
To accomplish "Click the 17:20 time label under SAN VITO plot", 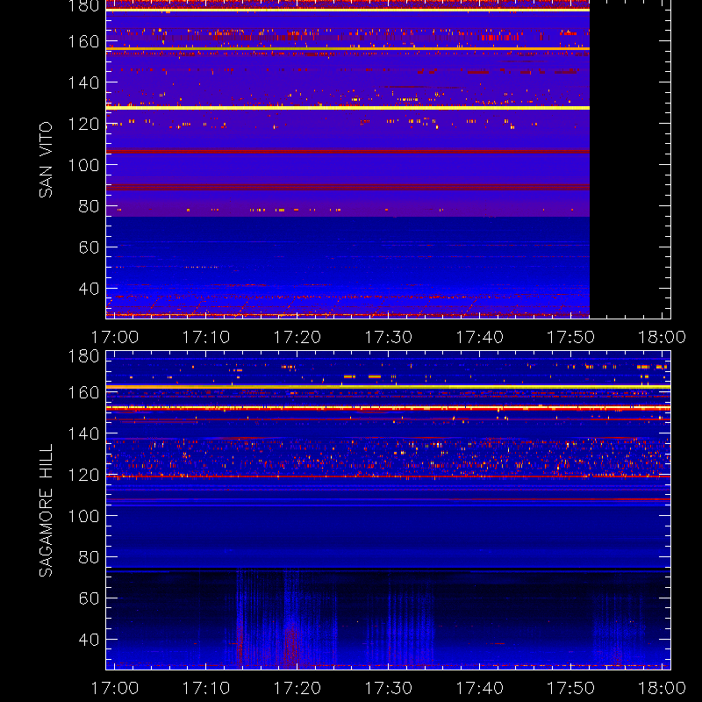I will 297,337.
